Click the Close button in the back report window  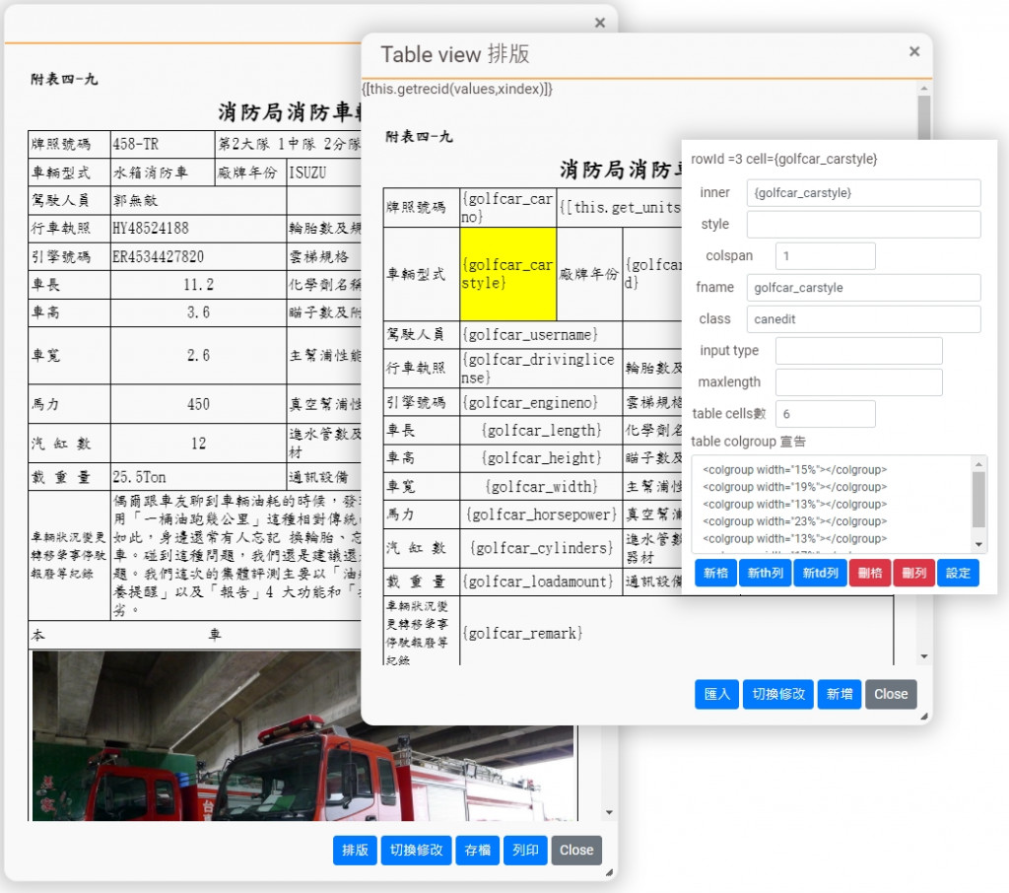tap(576, 850)
